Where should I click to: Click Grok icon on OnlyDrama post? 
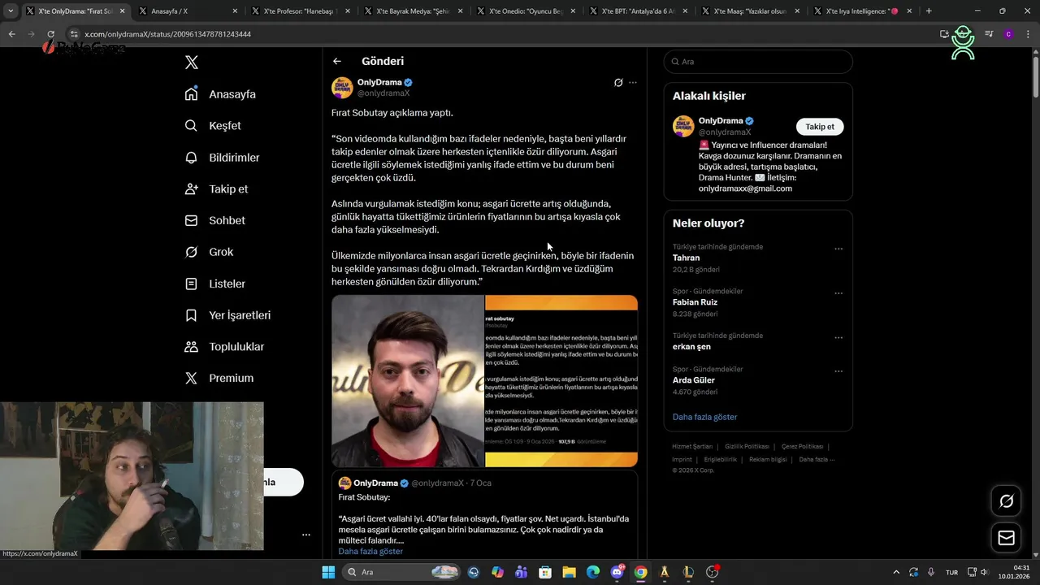click(618, 82)
